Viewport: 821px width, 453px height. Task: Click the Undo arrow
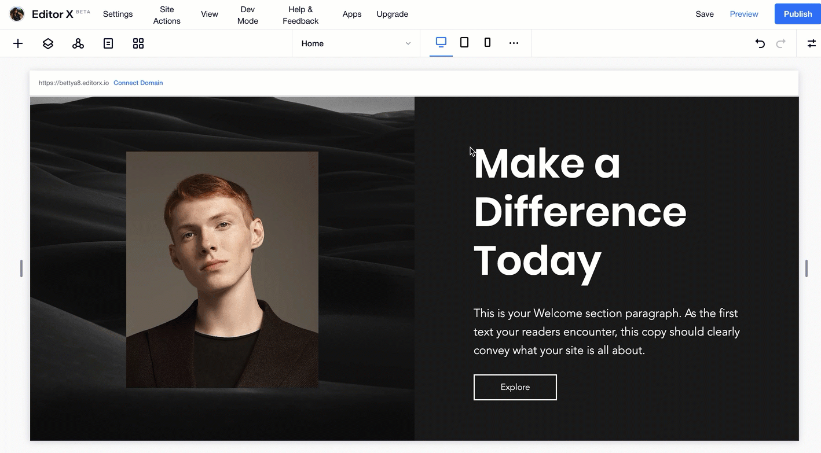760,43
